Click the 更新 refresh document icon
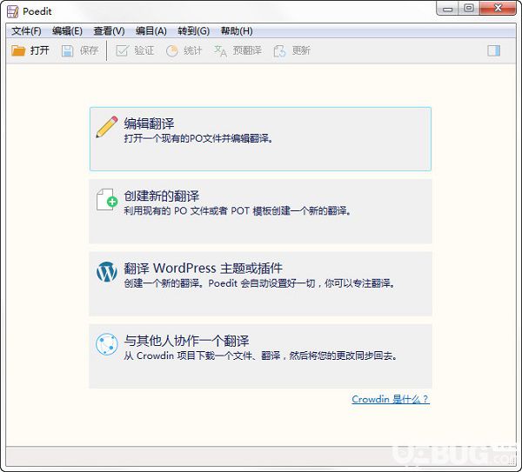 279,51
